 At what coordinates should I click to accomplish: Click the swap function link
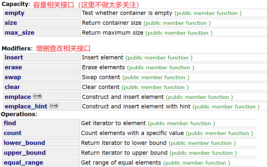tap(13, 77)
